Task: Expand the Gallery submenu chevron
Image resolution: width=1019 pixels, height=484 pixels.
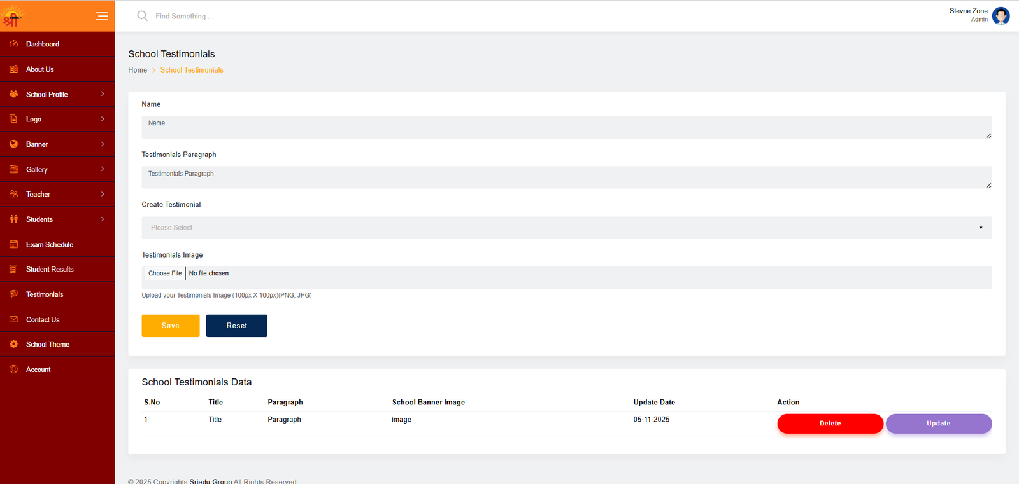Action: coord(103,169)
